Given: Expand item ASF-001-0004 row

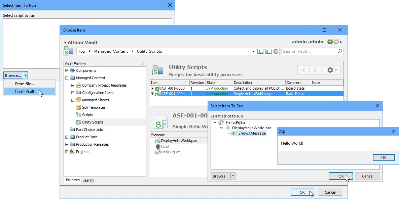Looking at the screenshot, I should tap(152, 94).
